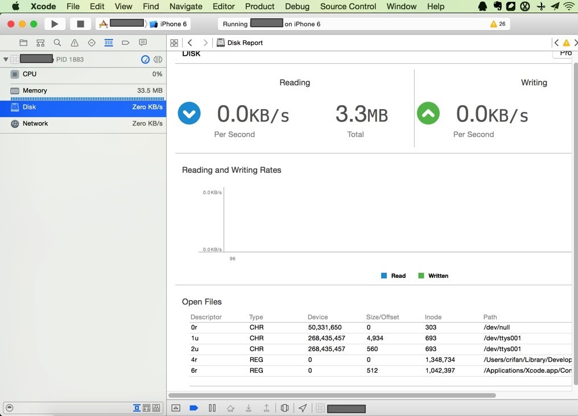The height and width of the screenshot is (416, 578).
Task: Open the Symbol navigator icon
Action: 40,43
